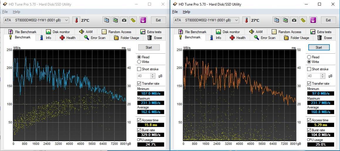Click short stroke gB input field, left window
Viewport: 340px width, 151px height.
(144, 76)
